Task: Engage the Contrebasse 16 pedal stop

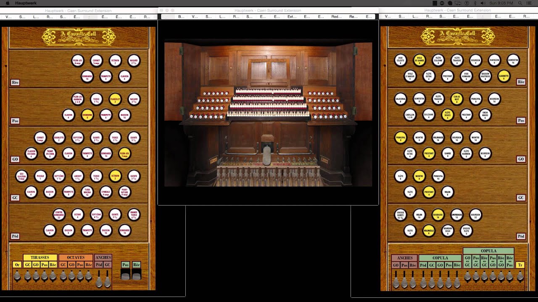Action: pyautogui.click(x=457, y=215)
